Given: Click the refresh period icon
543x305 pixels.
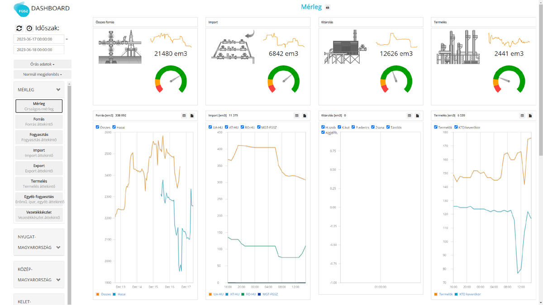Looking at the screenshot, I should coord(19,28).
